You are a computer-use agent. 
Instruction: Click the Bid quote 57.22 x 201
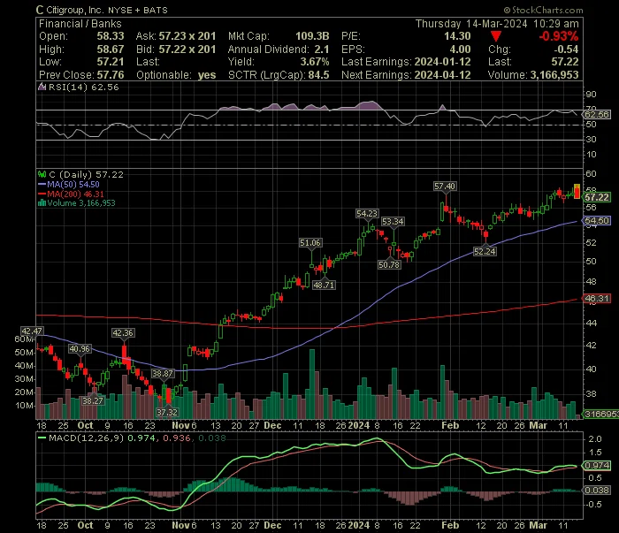coord(187,49)
